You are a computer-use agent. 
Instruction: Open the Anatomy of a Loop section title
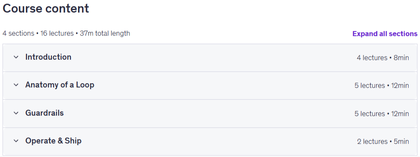60,85
